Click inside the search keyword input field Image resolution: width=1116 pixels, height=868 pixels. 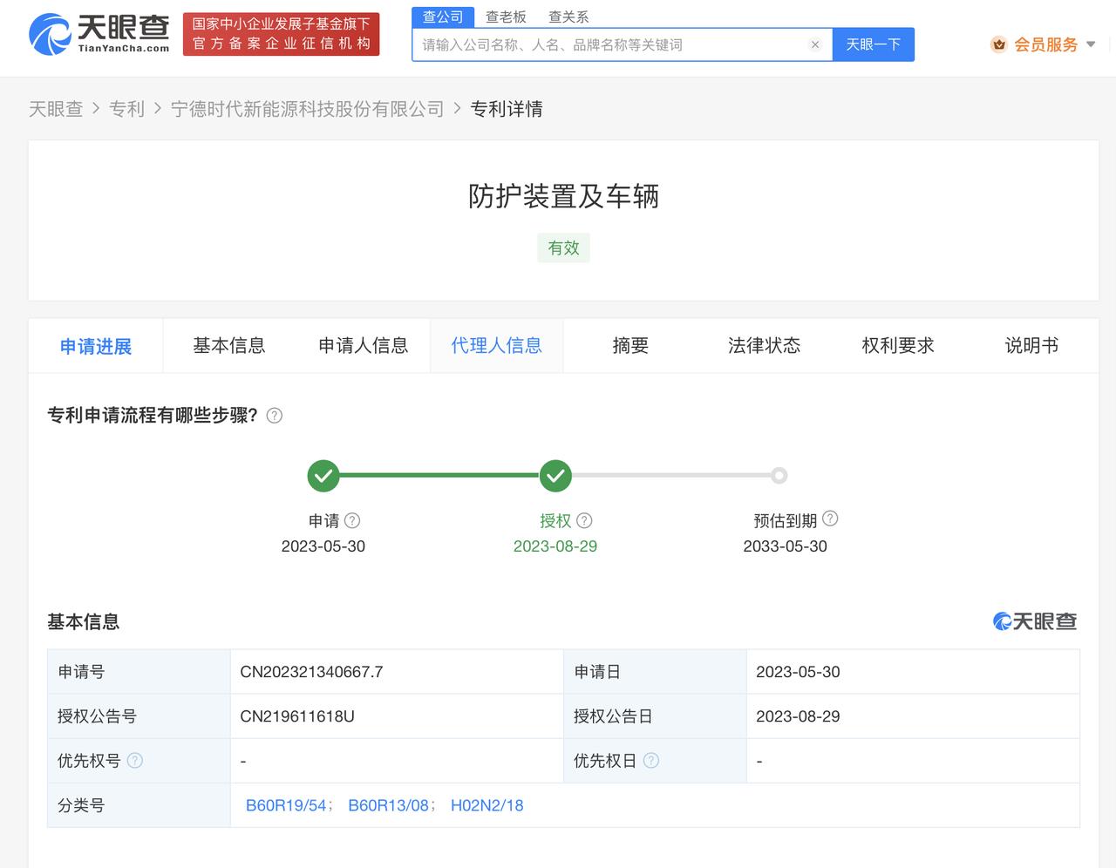coord(610,44)
